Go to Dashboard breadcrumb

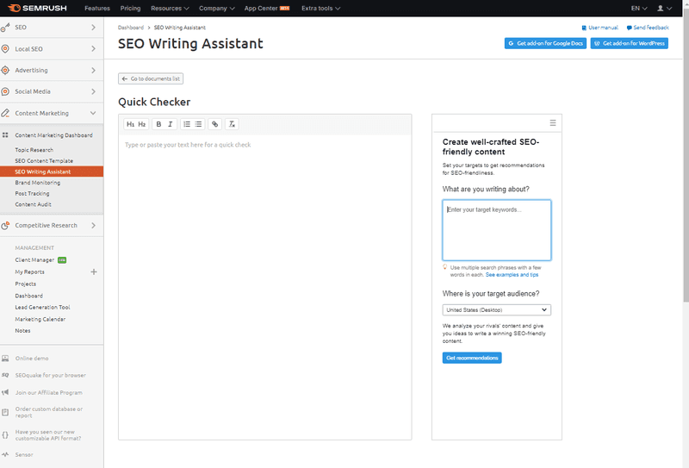pos(131,28)
